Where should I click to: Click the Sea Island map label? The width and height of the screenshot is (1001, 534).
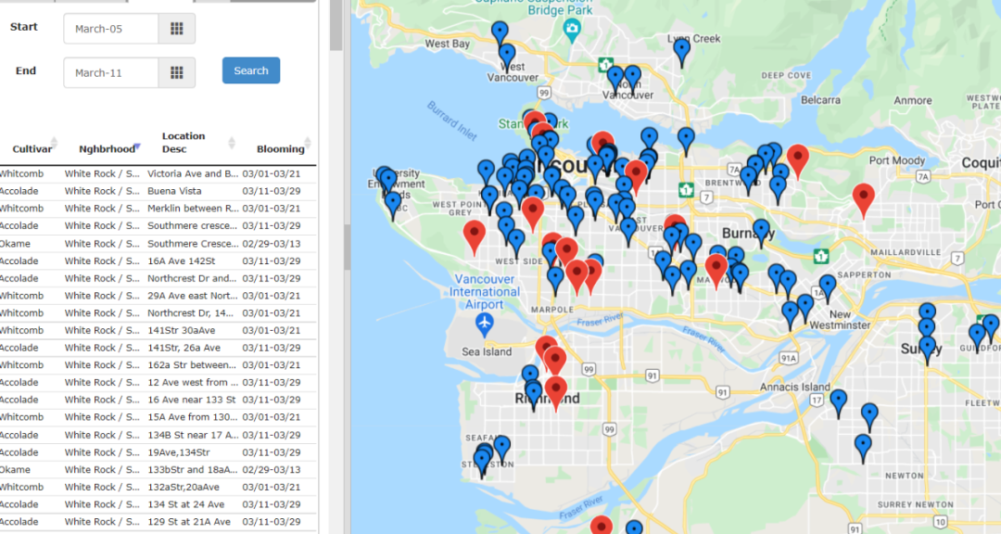coord(487,352)
